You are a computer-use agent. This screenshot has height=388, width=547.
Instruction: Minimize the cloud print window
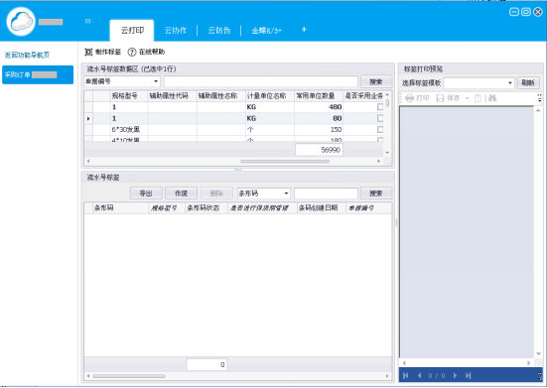[x=514, y=12]
